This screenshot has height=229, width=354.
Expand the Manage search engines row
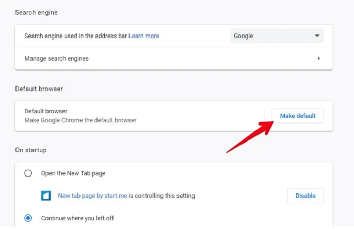point(174,59)
